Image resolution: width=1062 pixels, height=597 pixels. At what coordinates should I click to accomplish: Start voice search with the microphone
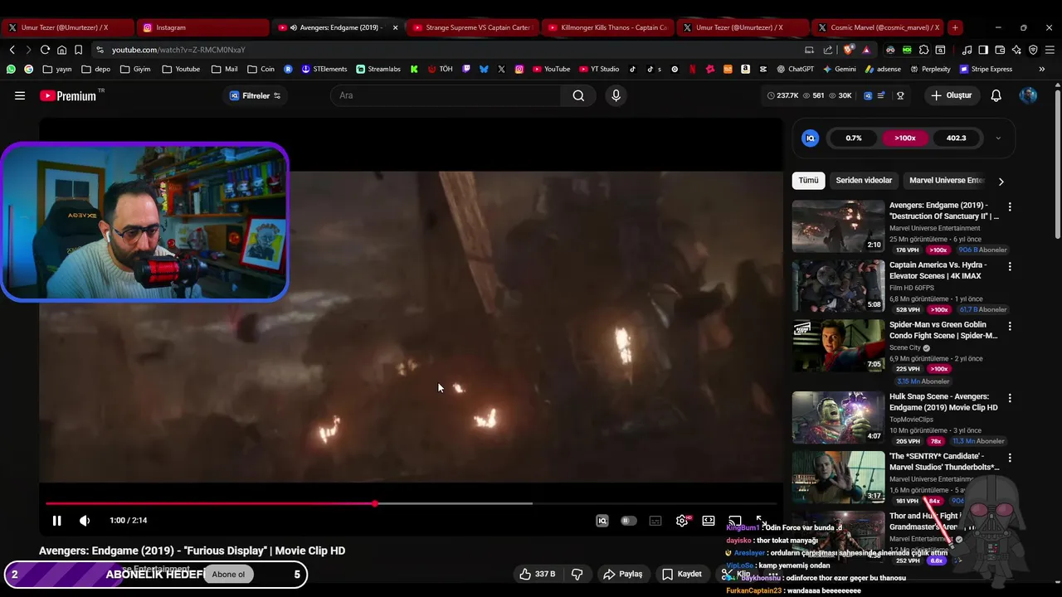point(616,95)
